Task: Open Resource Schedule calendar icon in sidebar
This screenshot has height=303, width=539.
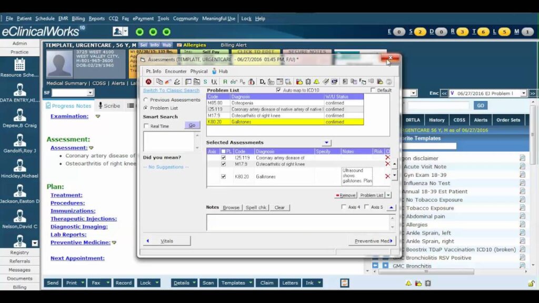Action: 19,65
